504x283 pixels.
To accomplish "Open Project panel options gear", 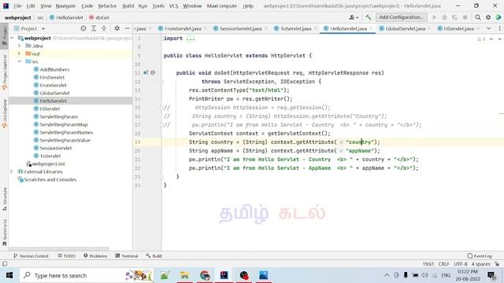I will [x=117, y=28].
